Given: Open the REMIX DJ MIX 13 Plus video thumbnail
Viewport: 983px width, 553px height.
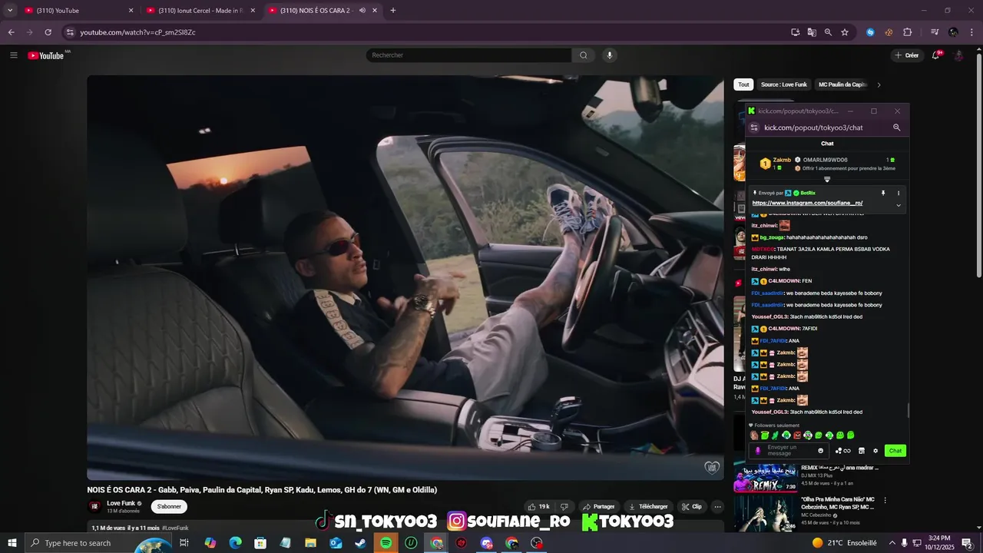Looking at the screenshot, I should point(766,477).
